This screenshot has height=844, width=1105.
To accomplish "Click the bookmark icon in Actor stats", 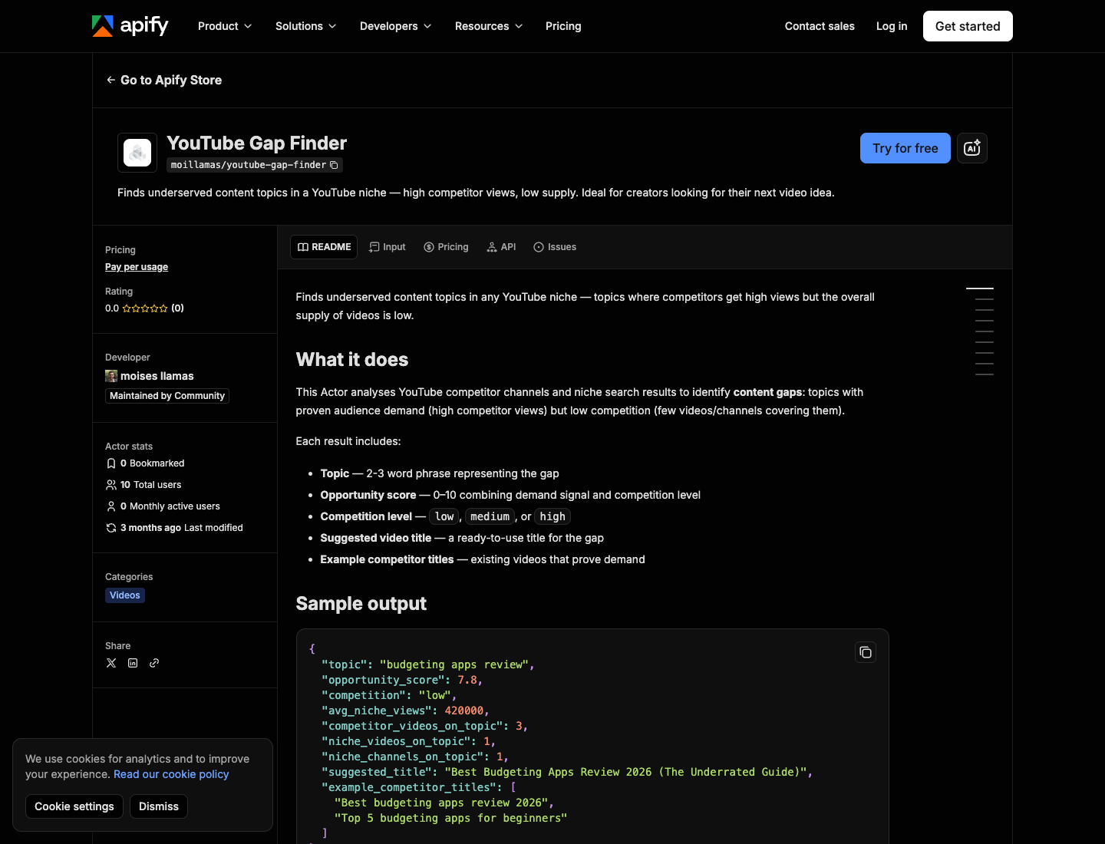I will coord(111,463).
